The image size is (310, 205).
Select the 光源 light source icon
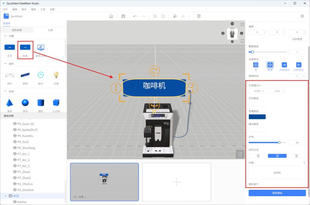coord(56,75)
